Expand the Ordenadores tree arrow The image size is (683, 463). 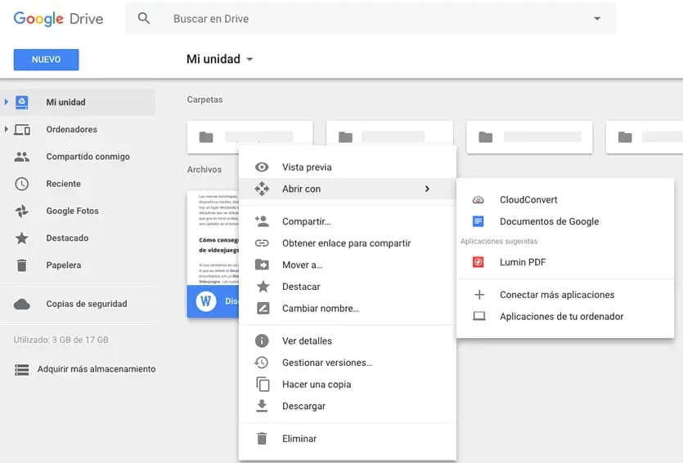coord(6,129)
